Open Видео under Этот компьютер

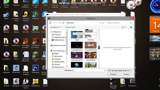(x=55, y=53)
